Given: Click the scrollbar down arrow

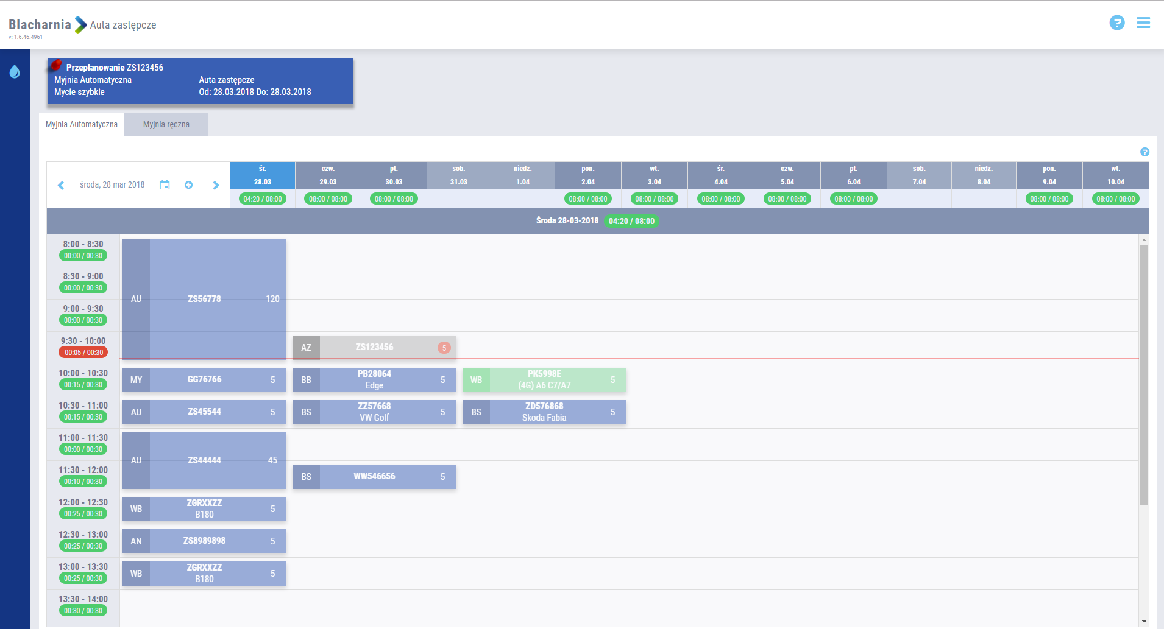Looking at the screenshot, I should point(1144,622).
